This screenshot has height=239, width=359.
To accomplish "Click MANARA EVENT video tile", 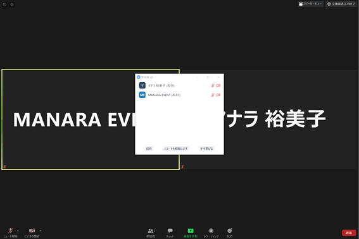I will (x=68, y=120).
